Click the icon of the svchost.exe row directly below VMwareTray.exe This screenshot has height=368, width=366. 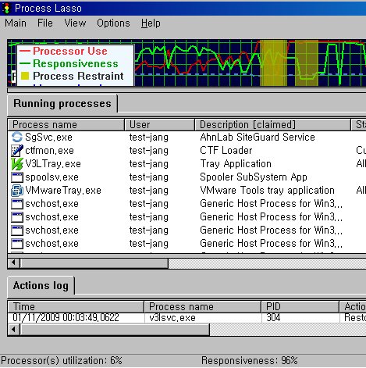(x=17, y=204)
